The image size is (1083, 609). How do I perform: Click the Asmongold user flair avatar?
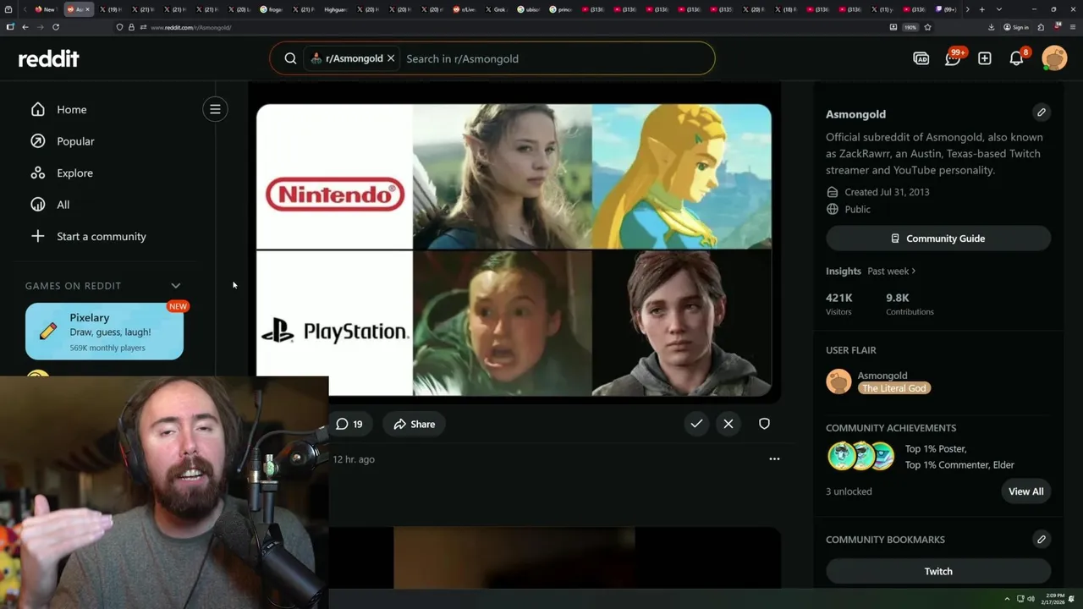[x=838, y=381]
